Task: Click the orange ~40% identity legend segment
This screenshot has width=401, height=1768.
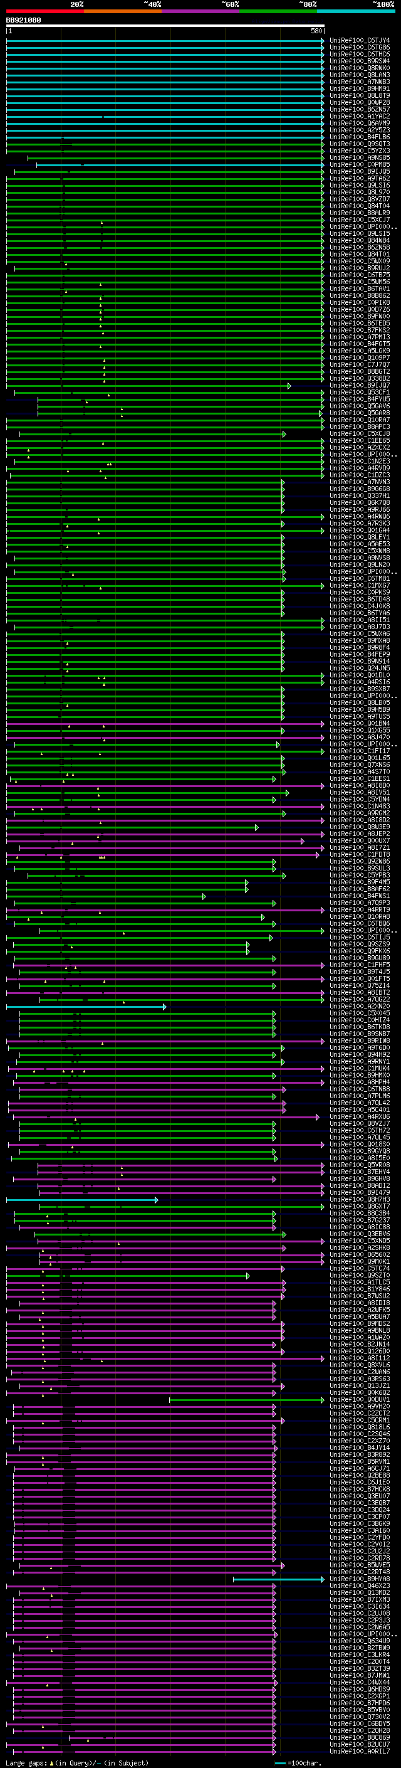Action: pos(123,11)
